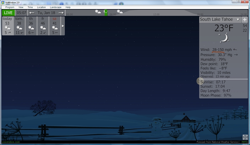Expand forecast days with right triangle
Image resolution: width=250 pixels, height=145 pixels.
[x=63, y=26]
